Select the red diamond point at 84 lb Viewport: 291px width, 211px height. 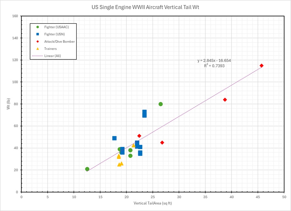click(225, 100)
